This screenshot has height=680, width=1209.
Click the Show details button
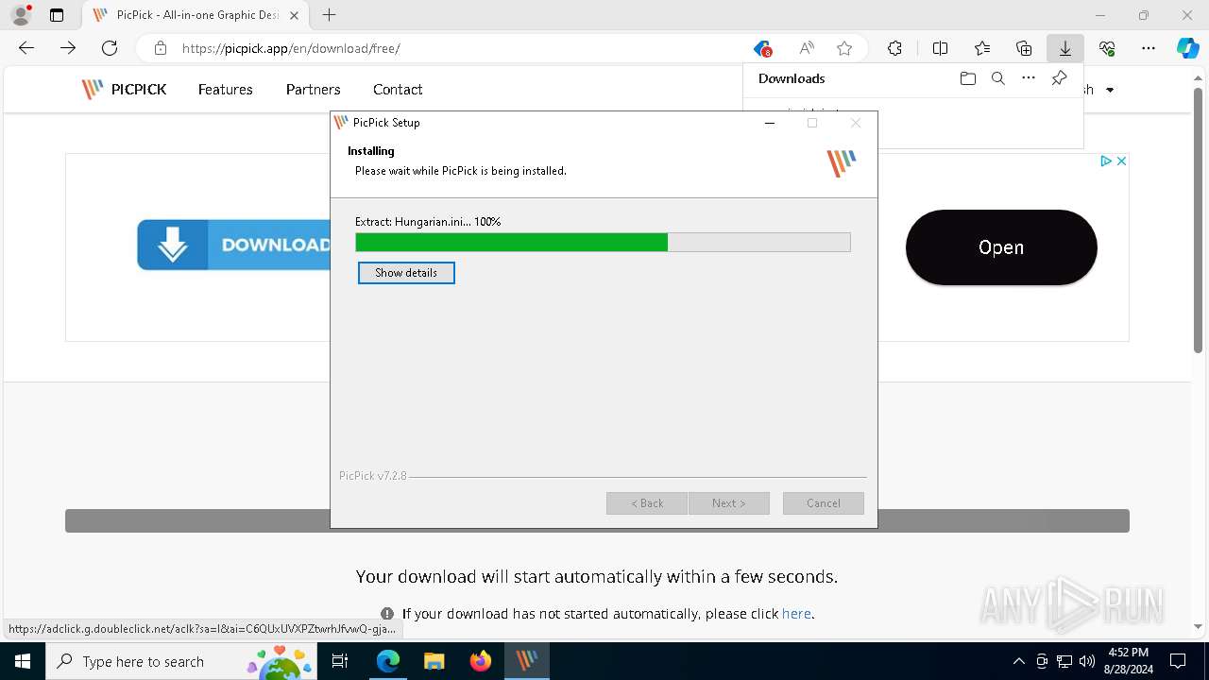click(x=406, y=273)
